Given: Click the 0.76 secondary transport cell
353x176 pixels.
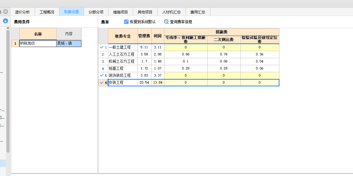Looking at the screenshot, I should [224, 54].
